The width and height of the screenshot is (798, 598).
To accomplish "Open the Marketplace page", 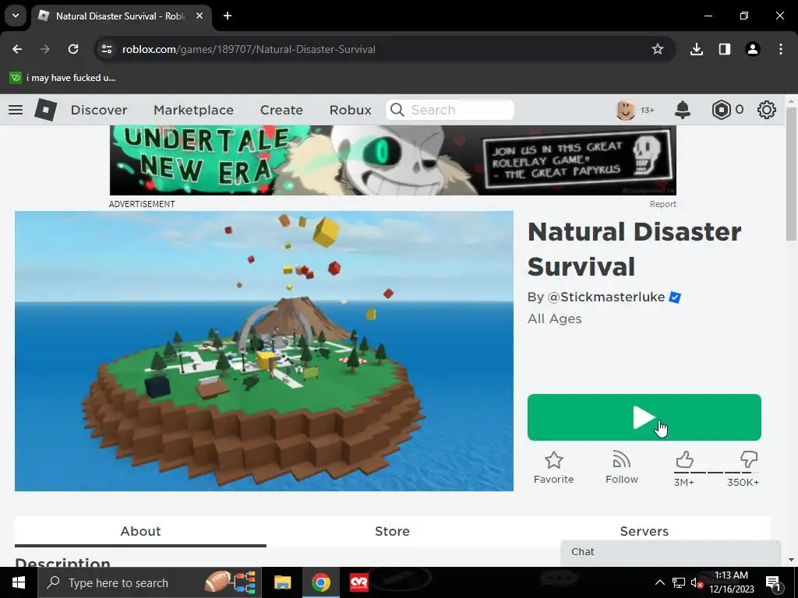I will 193,110.
